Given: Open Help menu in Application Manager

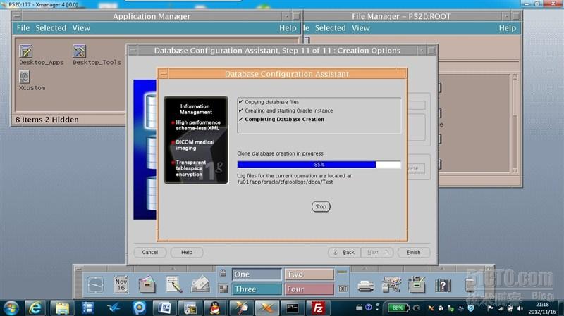Looking at the screenshot, I should pyautogui.click(x=288, y=28).
